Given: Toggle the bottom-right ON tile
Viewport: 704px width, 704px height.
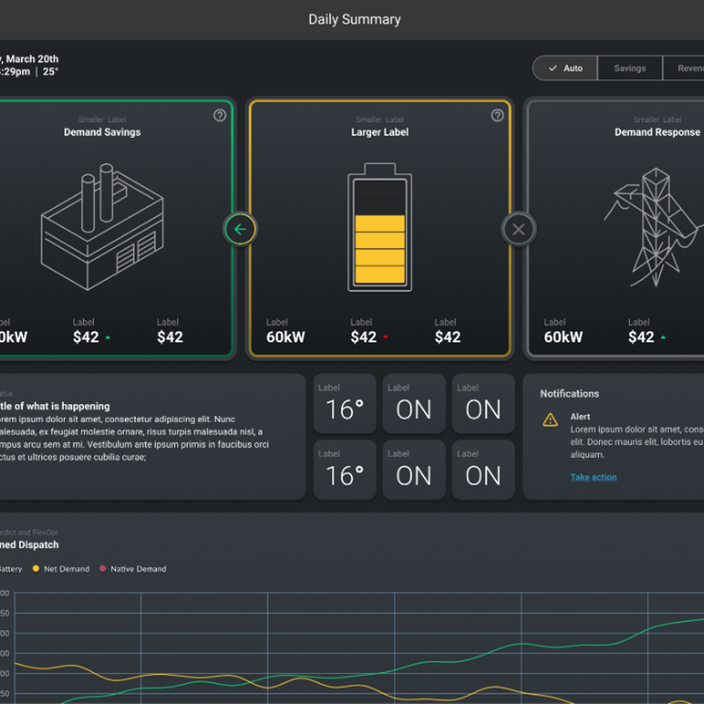Looking at the screenshot, I should (x=483, y=470).
